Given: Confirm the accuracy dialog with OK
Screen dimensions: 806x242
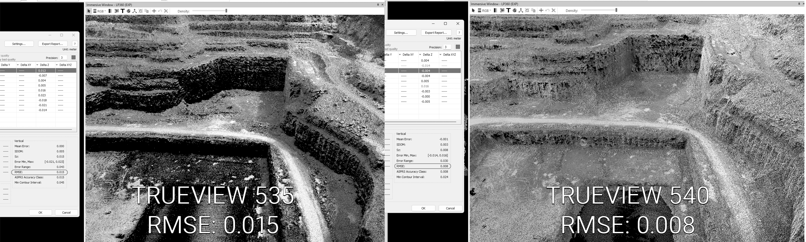Looking at the screenshot, I should coord(40,212).
